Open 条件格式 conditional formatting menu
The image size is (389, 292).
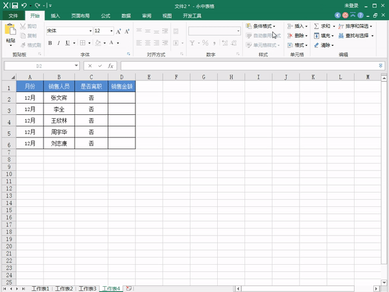pyautogui.click(x=261, y=26)
